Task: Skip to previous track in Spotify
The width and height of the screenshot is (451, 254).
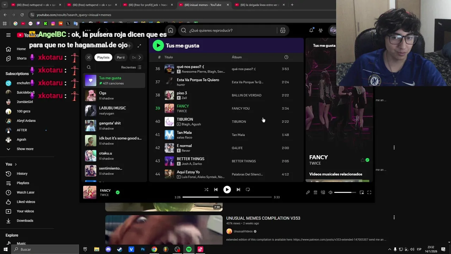Action: click(x=216, y=189)
